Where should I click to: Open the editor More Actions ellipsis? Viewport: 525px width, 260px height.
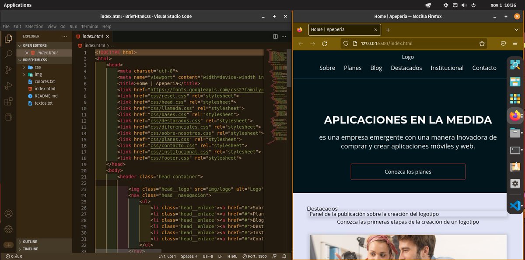coord(285,37)
